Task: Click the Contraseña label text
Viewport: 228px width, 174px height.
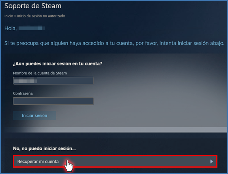Action: point(23,93)
